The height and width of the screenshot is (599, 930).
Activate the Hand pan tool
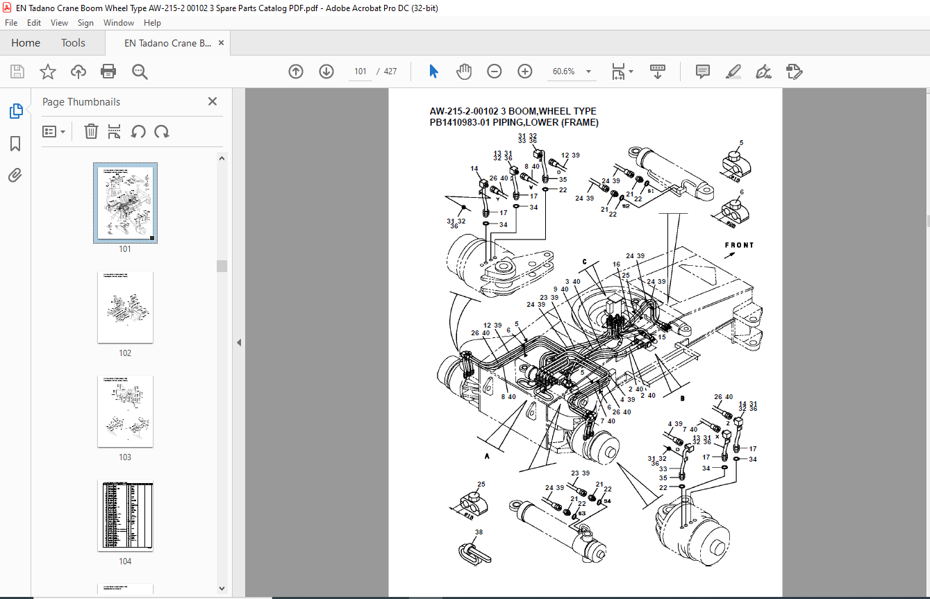tap(464, 71)
